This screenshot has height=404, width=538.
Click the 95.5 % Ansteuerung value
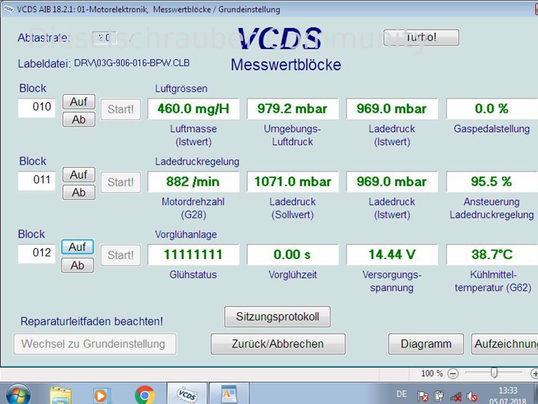492,182
